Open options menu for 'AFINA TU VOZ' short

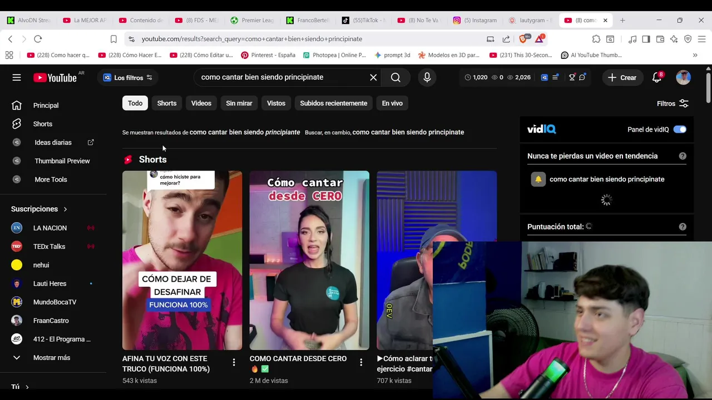click(x=234, y=362)
